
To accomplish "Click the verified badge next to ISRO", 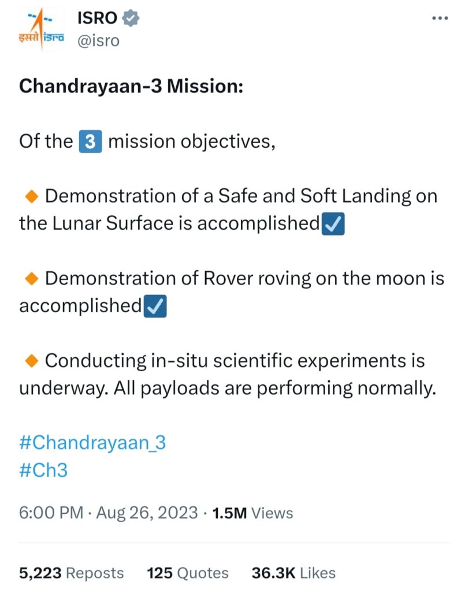I will (x=130, y=18).
